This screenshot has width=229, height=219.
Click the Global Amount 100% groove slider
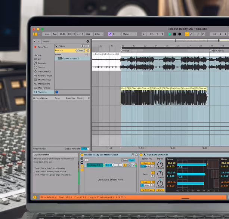tap(85, 149)
